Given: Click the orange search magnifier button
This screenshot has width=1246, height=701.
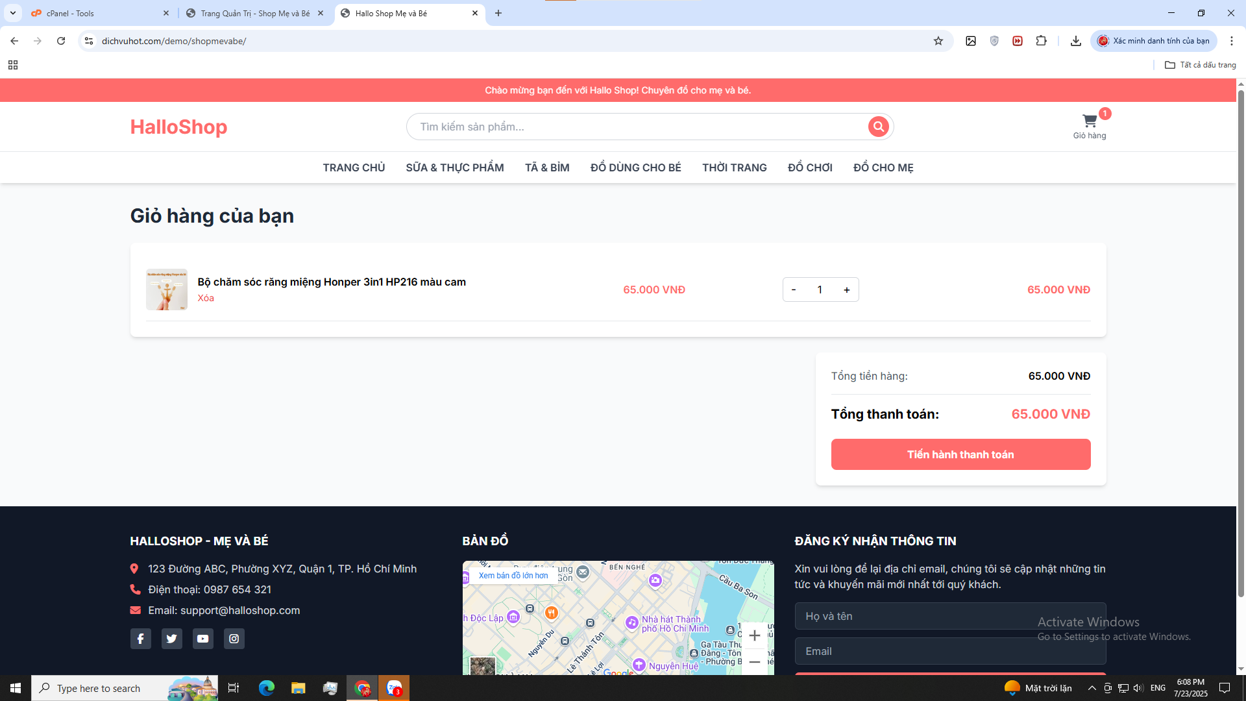Looking at the screenshot, I should pyautogui.click(x=878, y=127).
